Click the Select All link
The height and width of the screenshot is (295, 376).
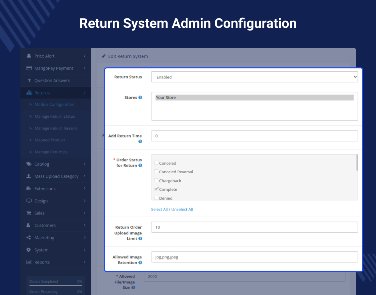tap(159, 209)
